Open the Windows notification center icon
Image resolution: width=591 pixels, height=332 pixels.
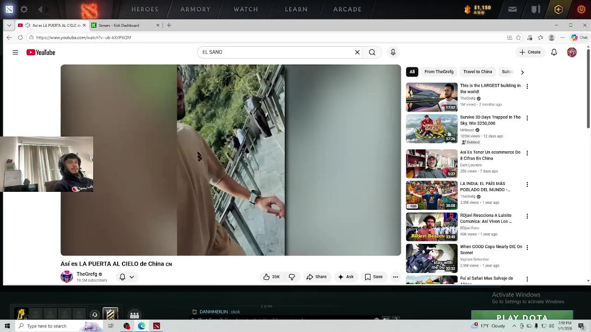[583, 326]
